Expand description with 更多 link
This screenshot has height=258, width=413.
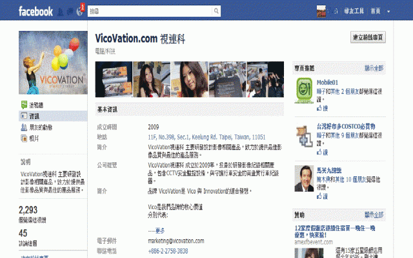[160, 231]
